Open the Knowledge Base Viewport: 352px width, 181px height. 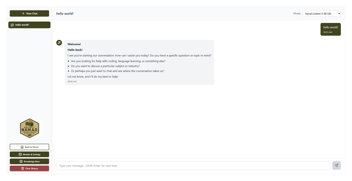tap(29, 162)
